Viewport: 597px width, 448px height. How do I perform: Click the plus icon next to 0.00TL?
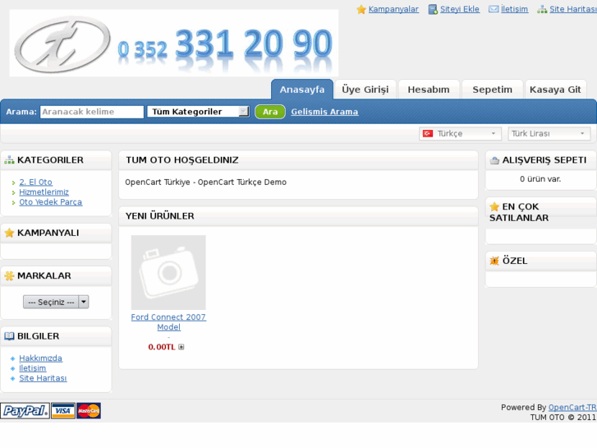(x=181, y=347)
